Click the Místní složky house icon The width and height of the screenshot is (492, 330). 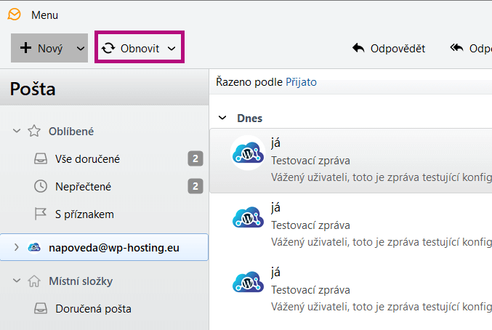pos(33,281)
